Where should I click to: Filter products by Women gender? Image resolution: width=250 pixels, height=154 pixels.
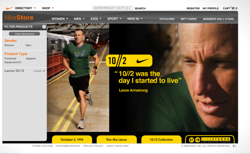click(x=9, y=45)
